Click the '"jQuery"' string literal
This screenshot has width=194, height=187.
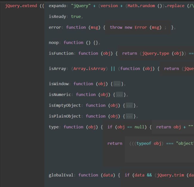81,6
